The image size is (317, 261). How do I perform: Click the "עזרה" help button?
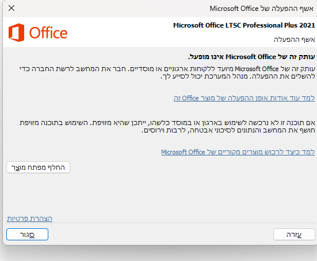click(x=294, y=235)
